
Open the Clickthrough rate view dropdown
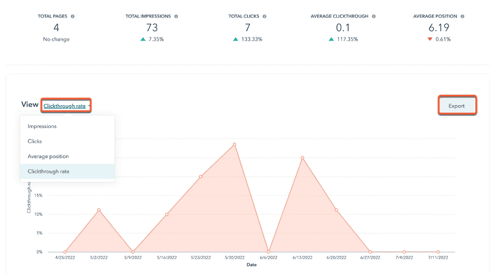65,106
